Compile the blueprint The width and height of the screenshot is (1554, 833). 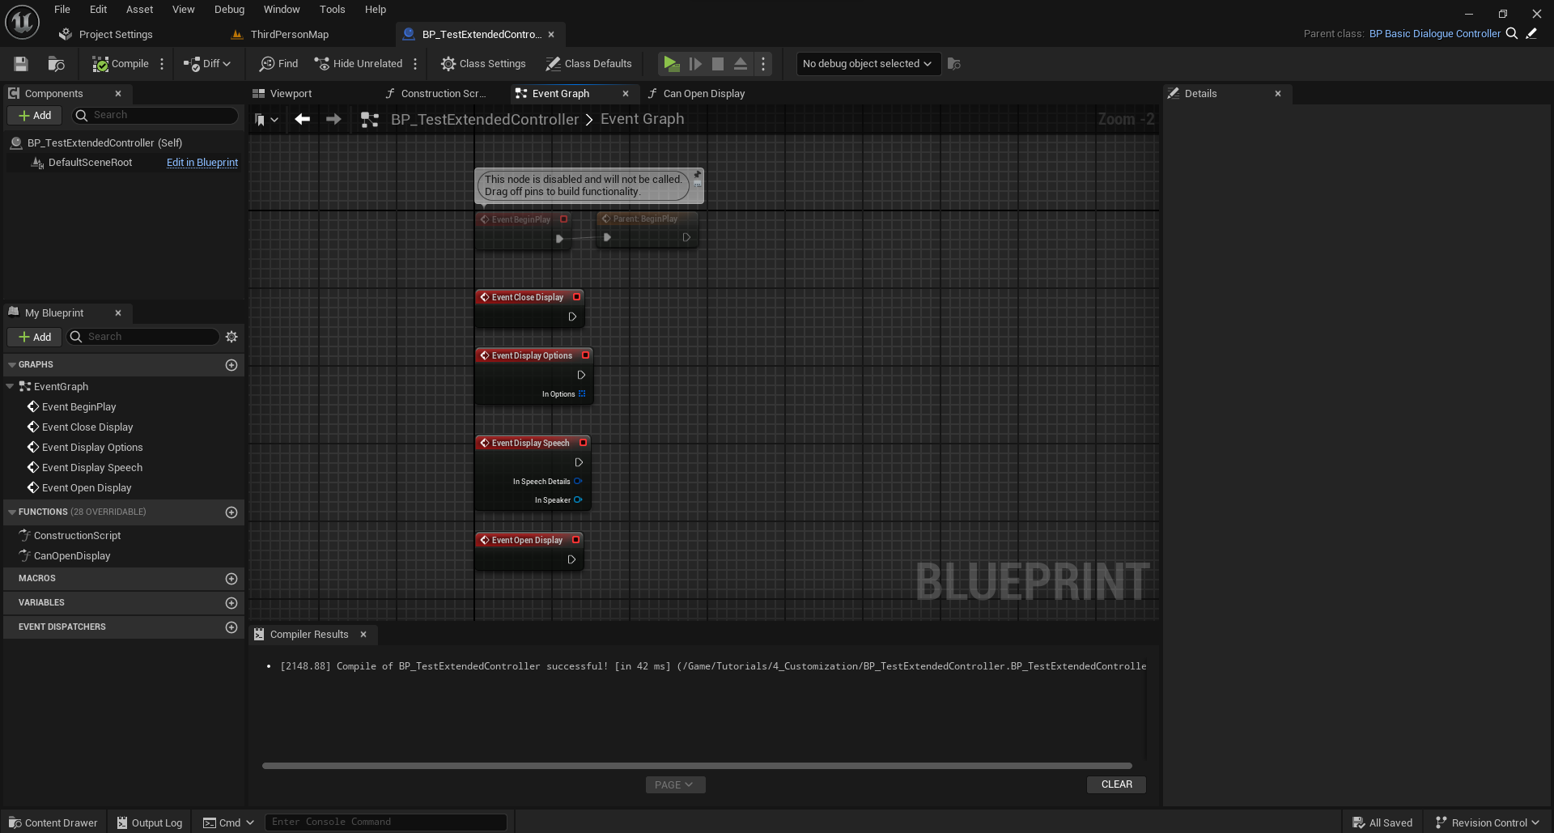[x=121, y=64]
